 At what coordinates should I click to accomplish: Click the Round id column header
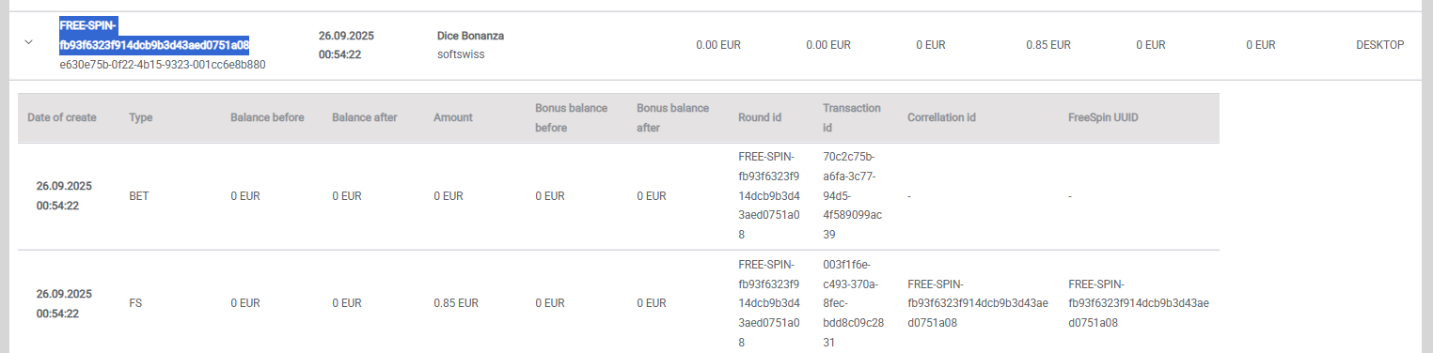761,117
